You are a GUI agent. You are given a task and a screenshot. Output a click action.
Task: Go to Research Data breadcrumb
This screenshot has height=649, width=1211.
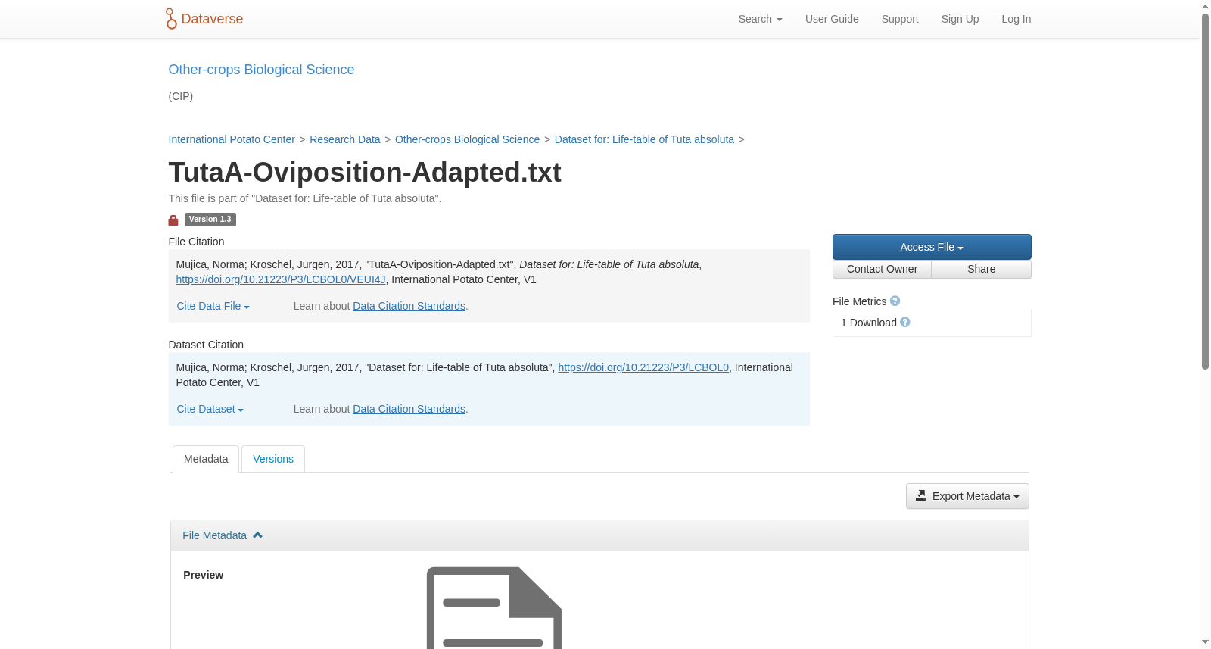[344, 139]
